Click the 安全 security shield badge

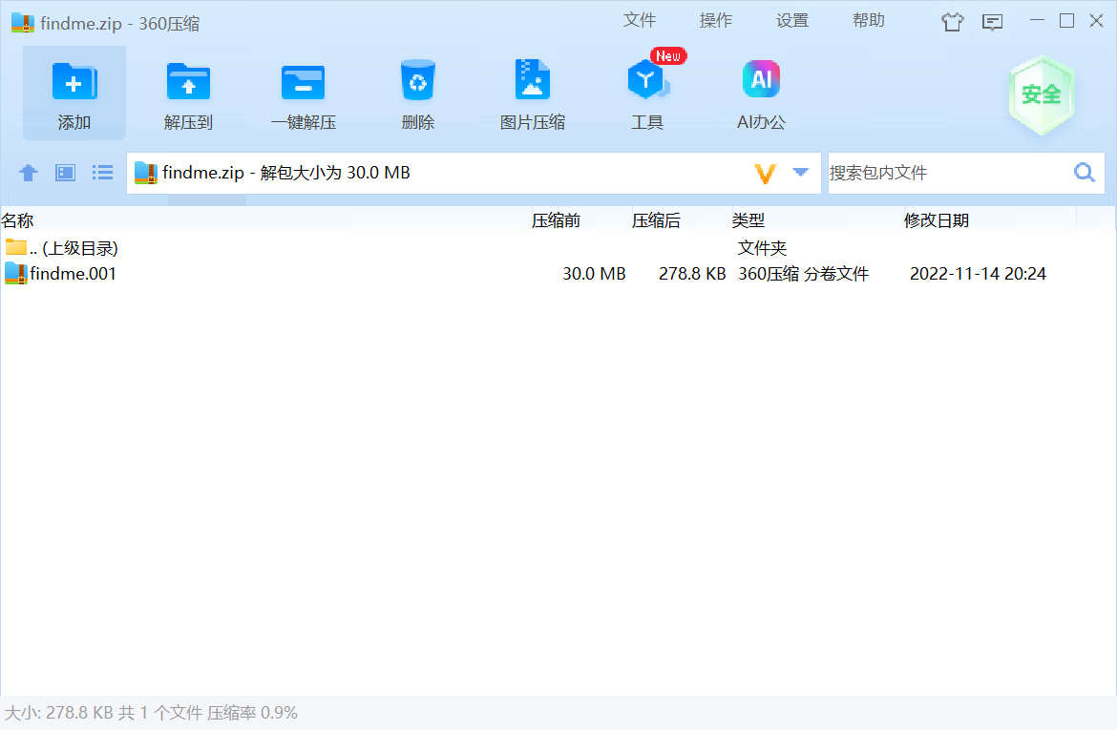(x=1042, y=95)
